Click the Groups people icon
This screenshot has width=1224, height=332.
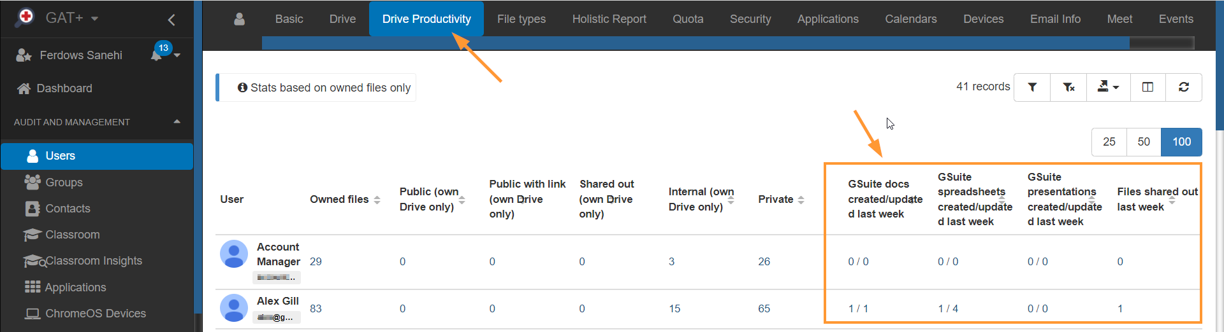33,182
